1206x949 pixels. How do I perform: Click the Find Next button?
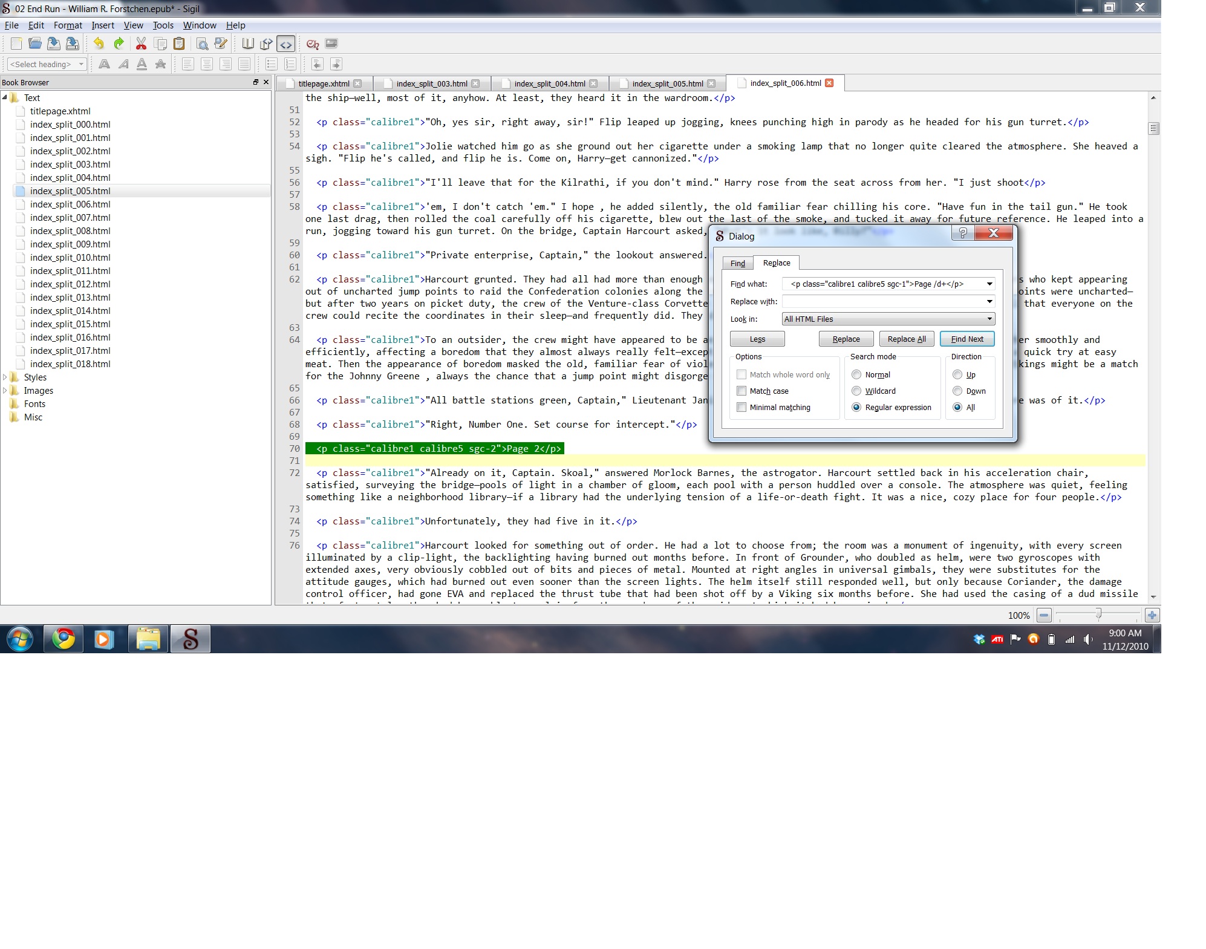click(966, 339)
